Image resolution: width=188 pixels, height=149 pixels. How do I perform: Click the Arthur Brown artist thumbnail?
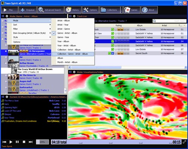tap(13, 64)
